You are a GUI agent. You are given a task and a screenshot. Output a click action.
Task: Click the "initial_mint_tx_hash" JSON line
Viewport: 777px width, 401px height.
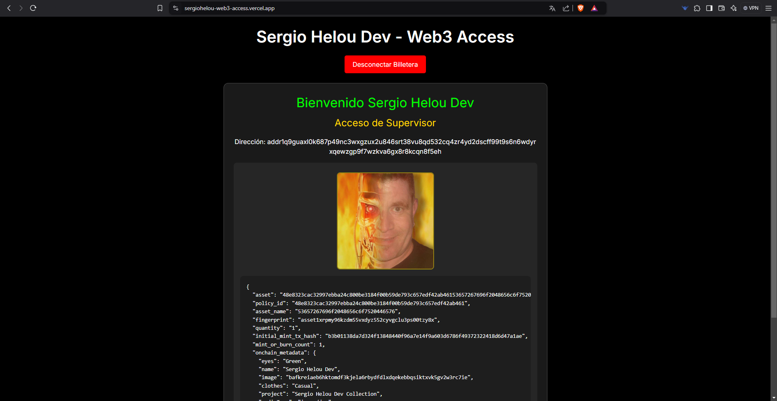pos(390,336)
